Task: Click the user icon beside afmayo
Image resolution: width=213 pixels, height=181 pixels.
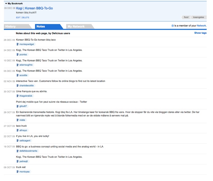Action: click(18, 130)
